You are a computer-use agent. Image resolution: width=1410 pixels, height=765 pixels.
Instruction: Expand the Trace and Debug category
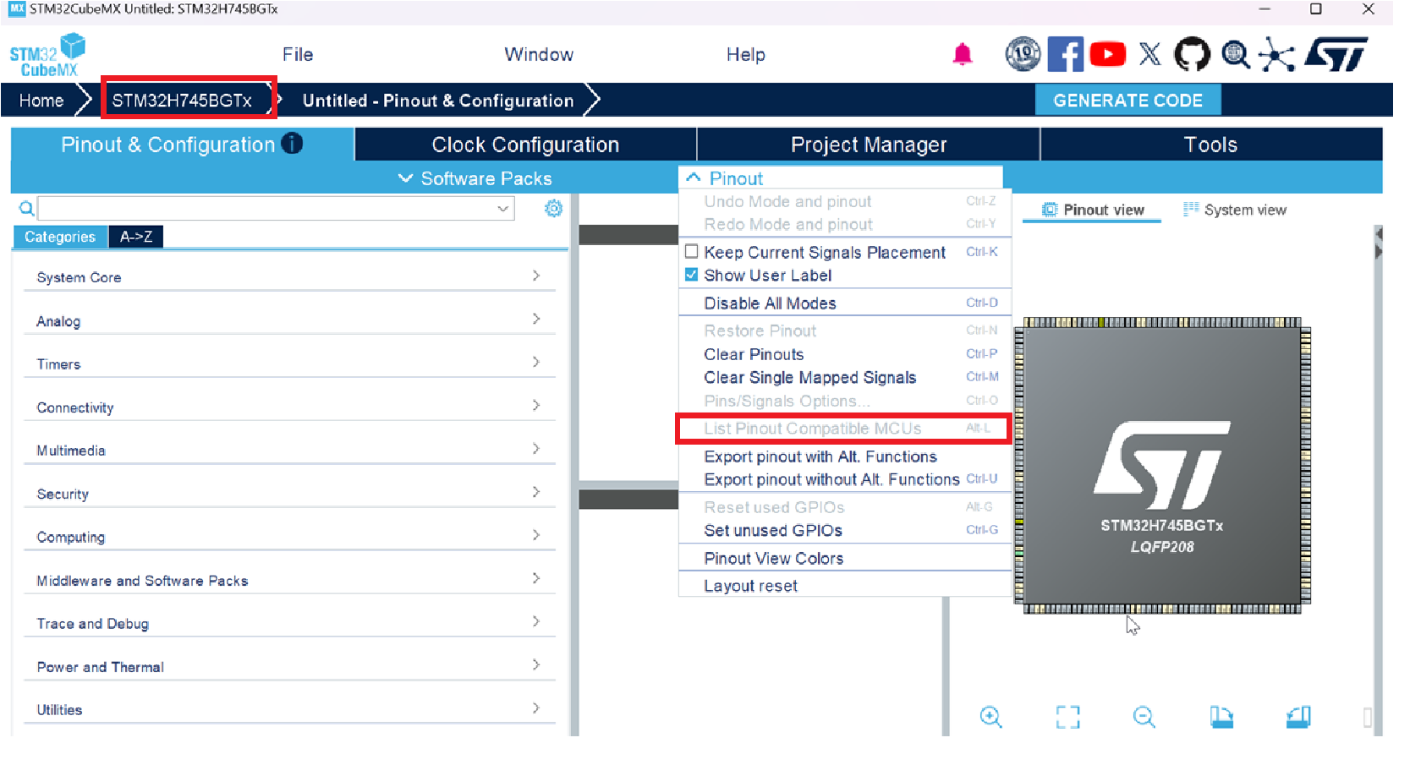(x=289, y=623)
